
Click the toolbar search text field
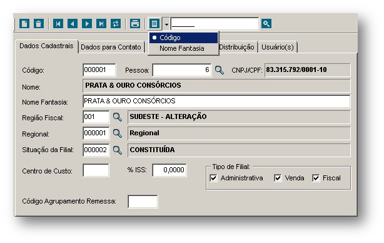[x=215, y=24]
